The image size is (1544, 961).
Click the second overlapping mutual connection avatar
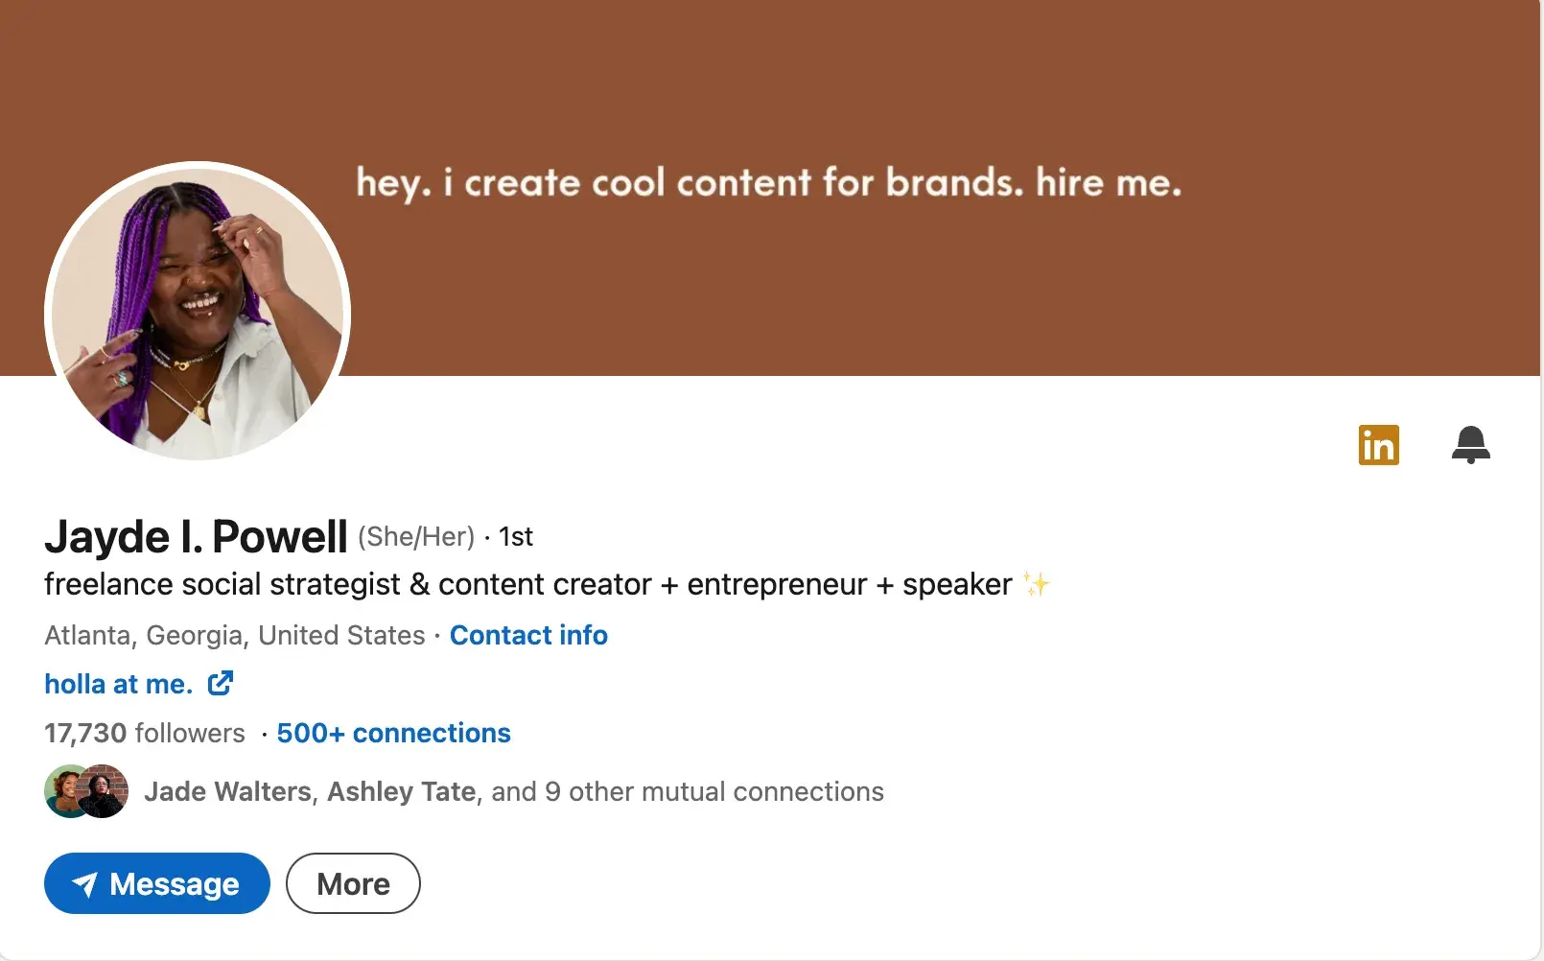[x=105, y=791]
